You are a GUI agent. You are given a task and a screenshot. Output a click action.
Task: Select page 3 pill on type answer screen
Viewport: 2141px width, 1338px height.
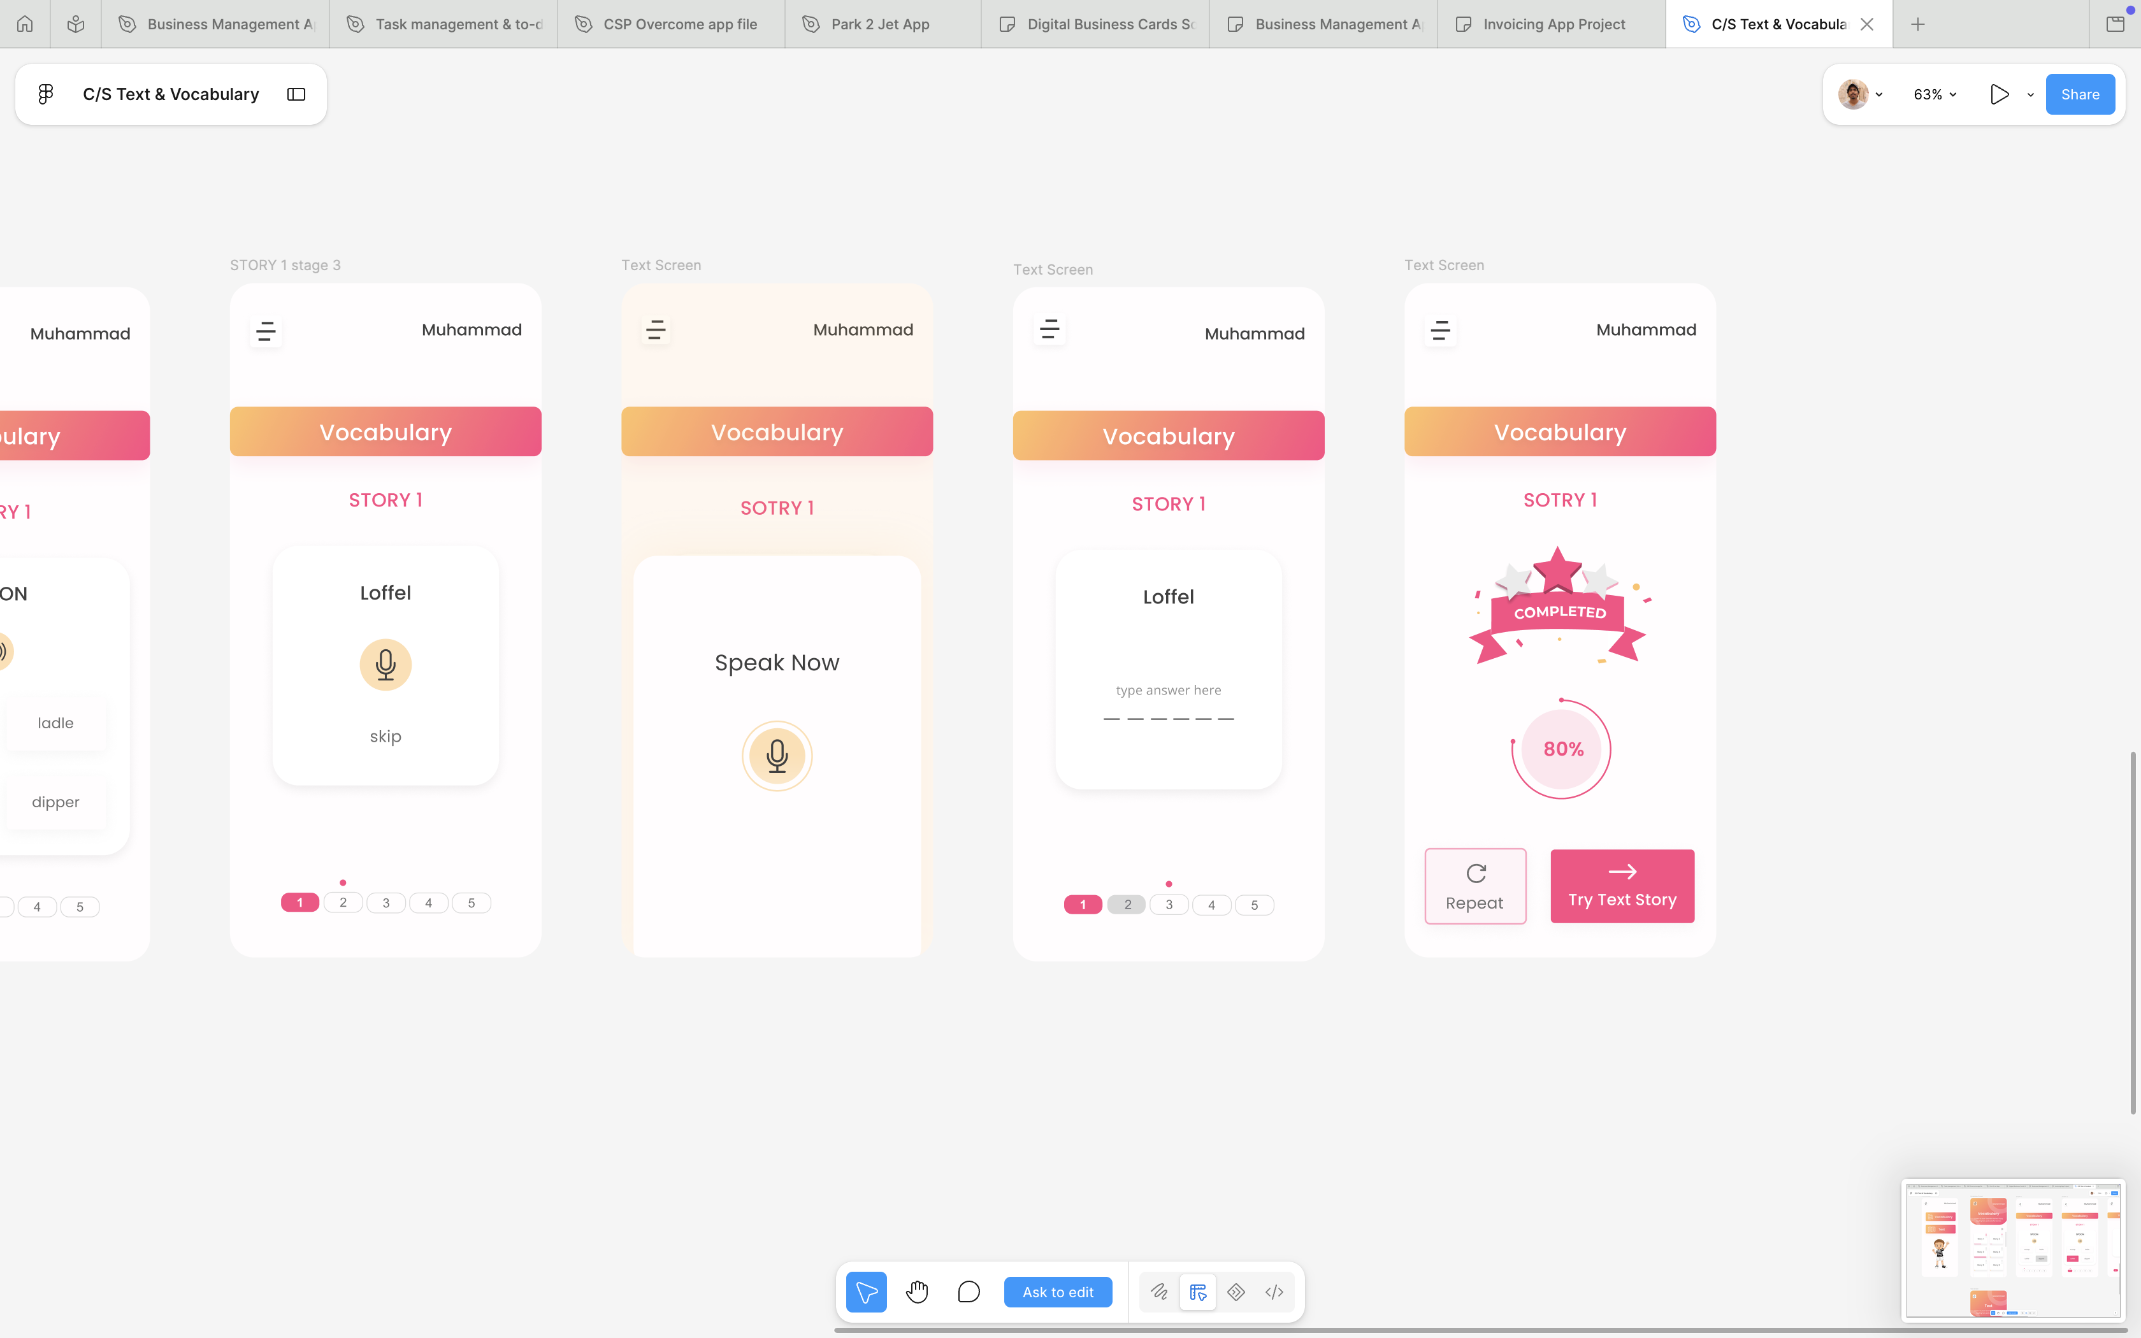(1169, 904)
